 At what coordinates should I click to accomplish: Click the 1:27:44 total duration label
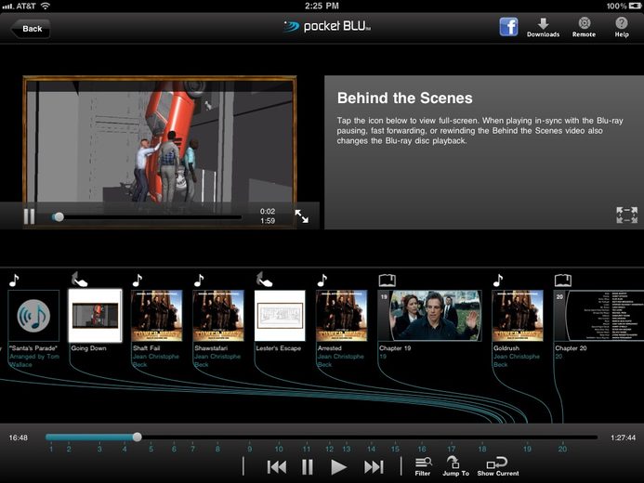623,437
